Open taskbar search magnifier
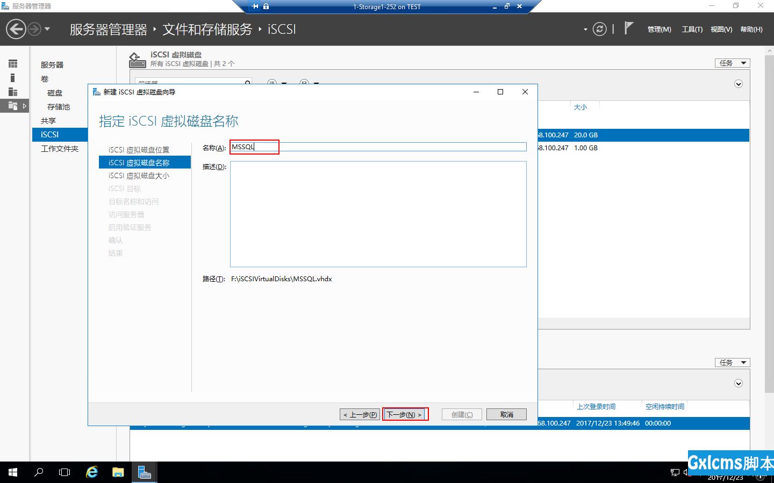Viewport: 774px width, 483px height. pos(39,472)
